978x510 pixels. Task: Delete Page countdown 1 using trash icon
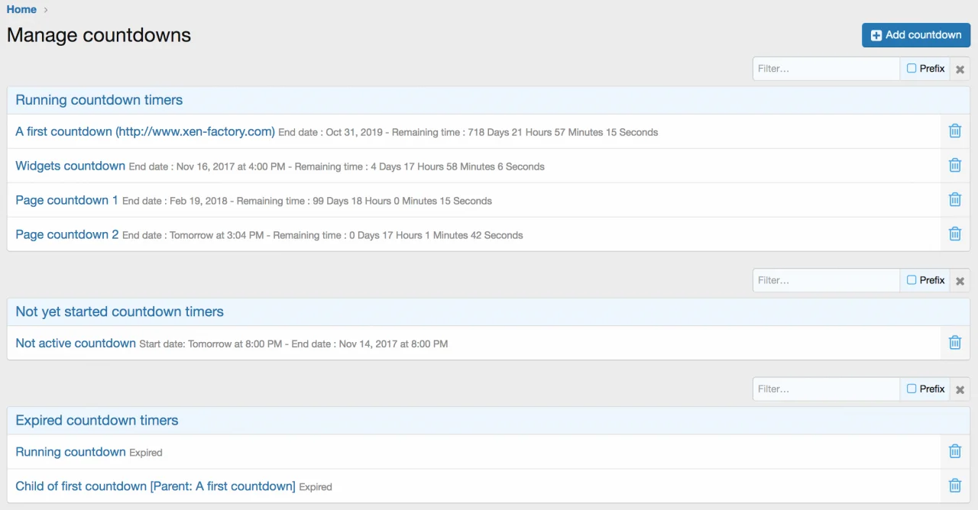954,200
